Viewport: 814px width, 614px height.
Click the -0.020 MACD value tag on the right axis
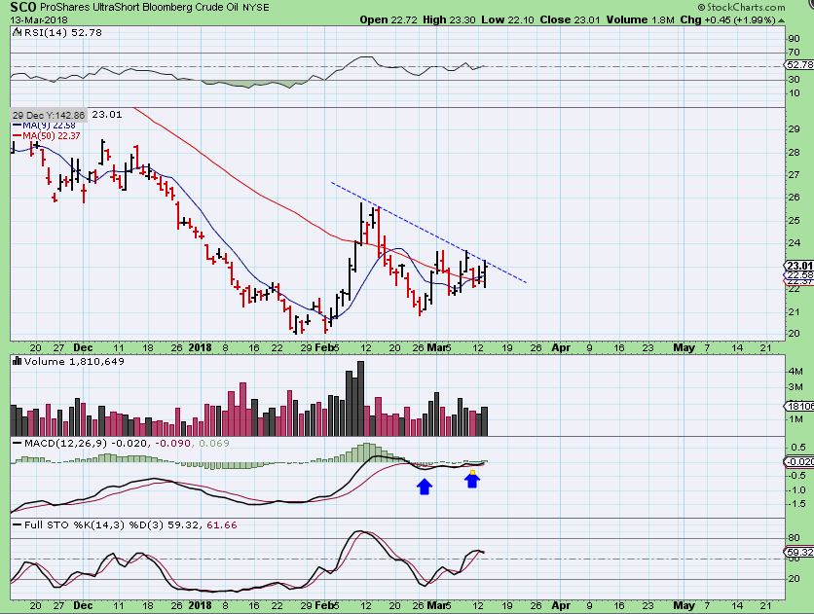(x=799, y=461)
